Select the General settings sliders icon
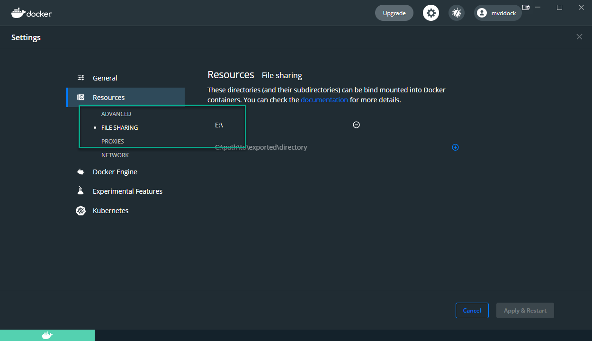The height and width of the screenshot is (341, 592). coord(80,78)
